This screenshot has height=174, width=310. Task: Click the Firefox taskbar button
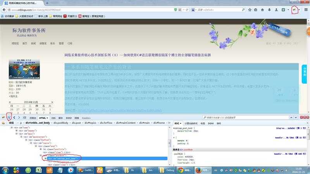(x=202, y=170)
